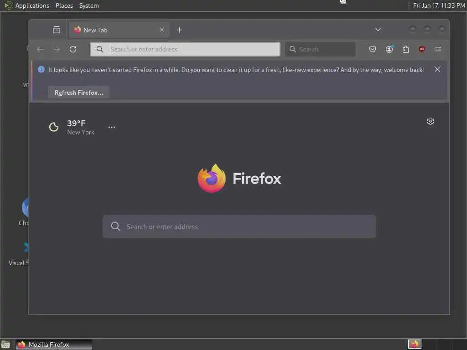The height and width of the screenshot is (350, 467).
Task: Click the moon weather icon
Action: pos(54,127)
